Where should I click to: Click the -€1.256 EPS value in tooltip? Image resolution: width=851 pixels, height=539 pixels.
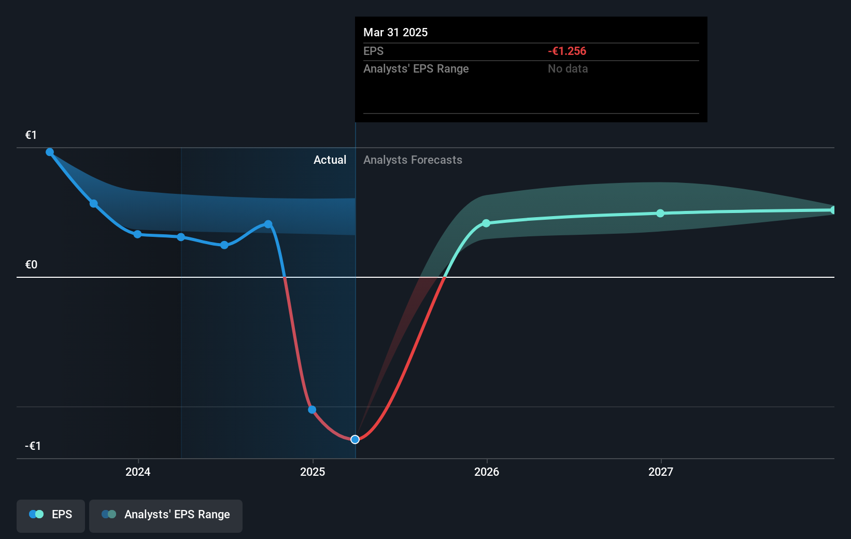point(567,51)
